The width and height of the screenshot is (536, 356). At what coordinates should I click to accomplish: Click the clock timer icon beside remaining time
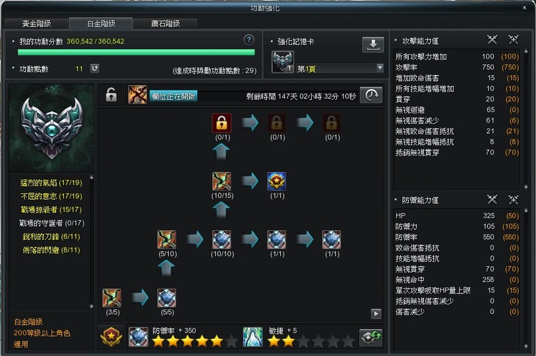pos(371,95)
